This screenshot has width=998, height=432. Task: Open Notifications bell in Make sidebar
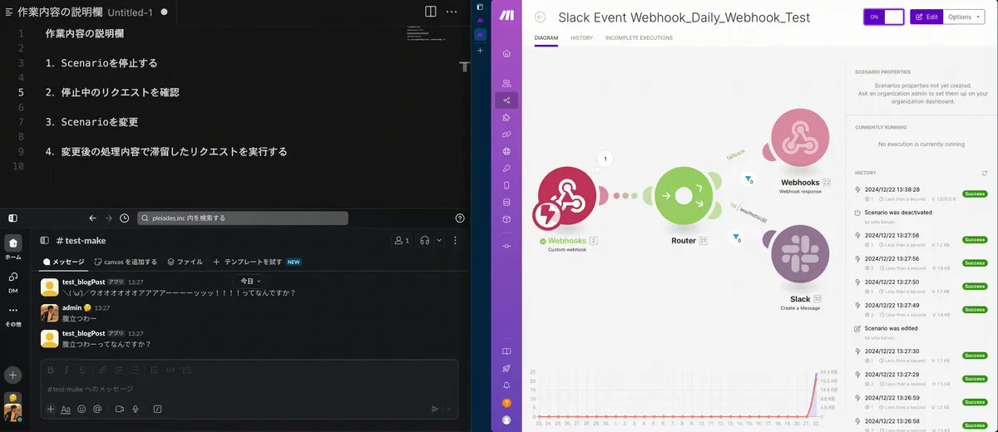tap(506, 385)
